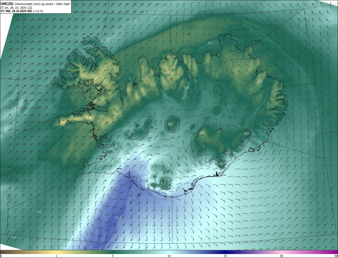
Task: Click the title line 'UWC/IG: Úrkomumætti (mm) og vindur'
Action: coord(35,4)
